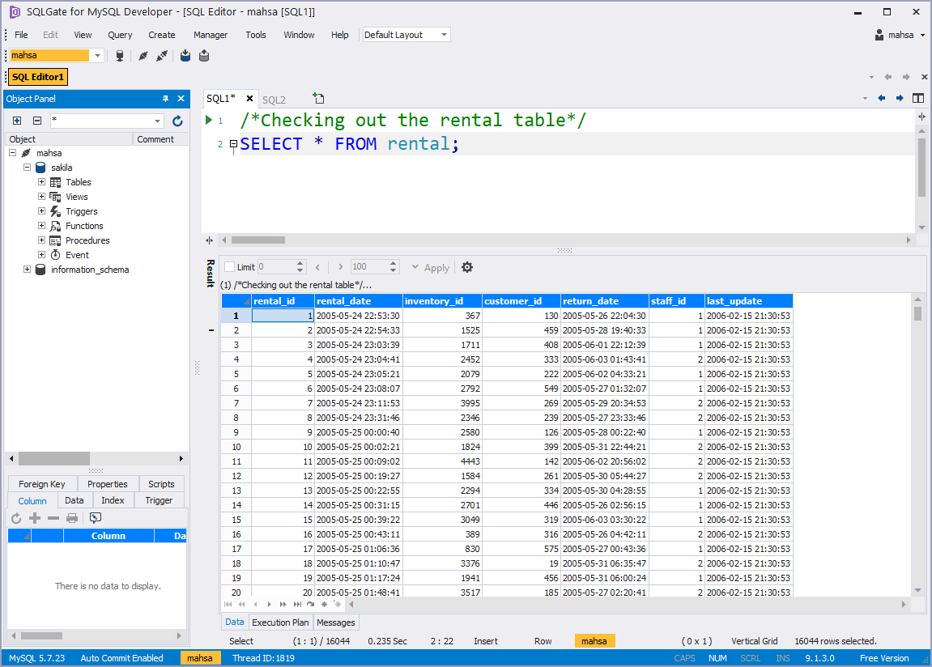Viewport: 932px width, 667px height.
Task: Click the import data icon in the toolbar
Action: click(x=185, y=55)
